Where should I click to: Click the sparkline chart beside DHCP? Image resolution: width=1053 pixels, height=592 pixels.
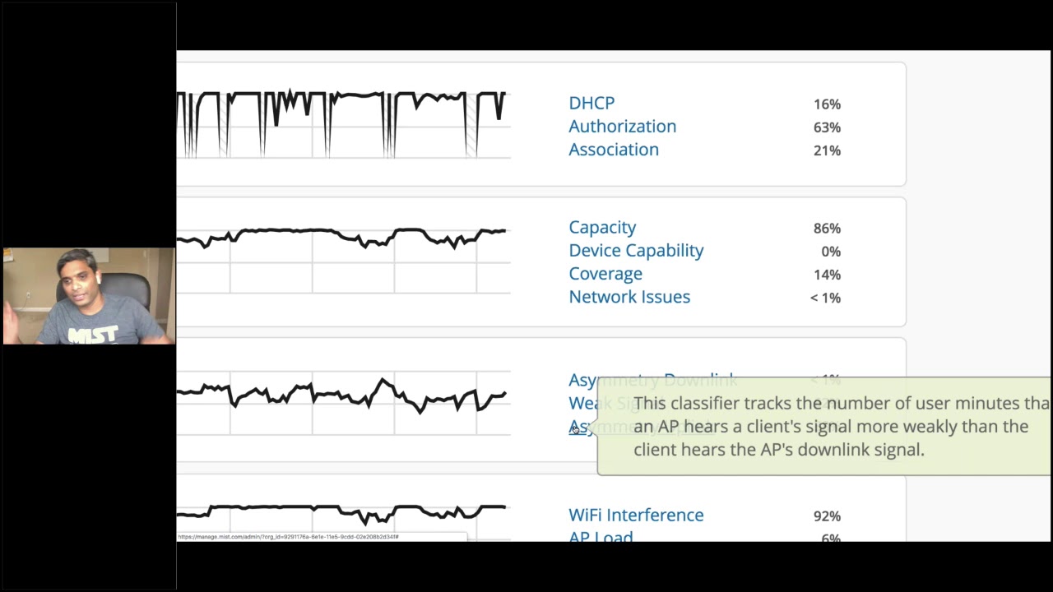343,123
